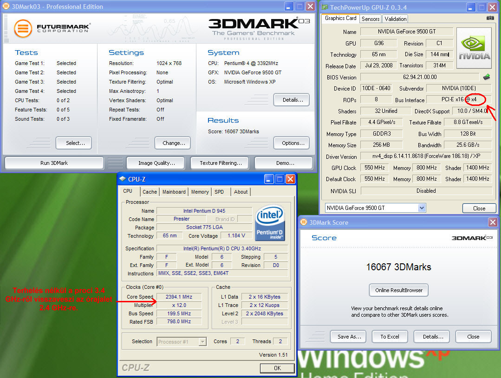Click the Driver Version field in GPU-Z
501x378 pixels.
426,156
